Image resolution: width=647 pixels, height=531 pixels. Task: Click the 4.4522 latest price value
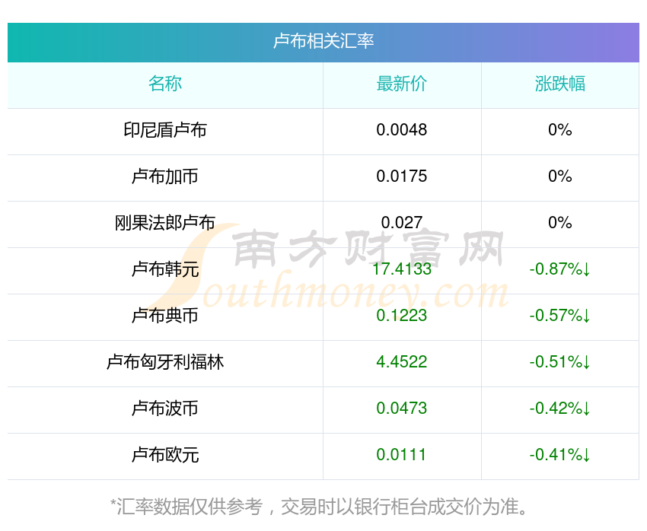401,362
